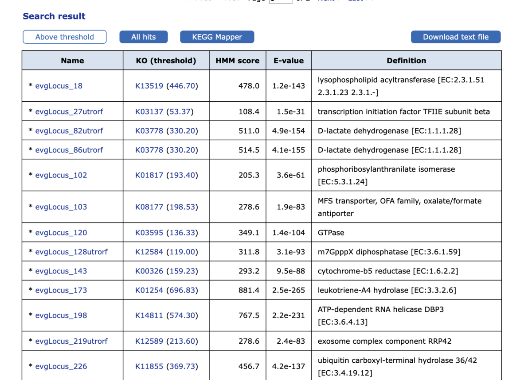Open KO entry K03137
Viewport: 532px width, 380px height.
[149, 111]
